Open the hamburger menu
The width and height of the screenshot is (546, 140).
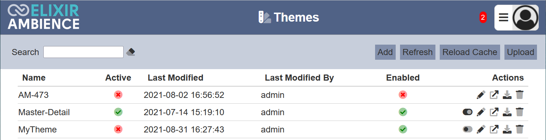click(x=503, y=17)
